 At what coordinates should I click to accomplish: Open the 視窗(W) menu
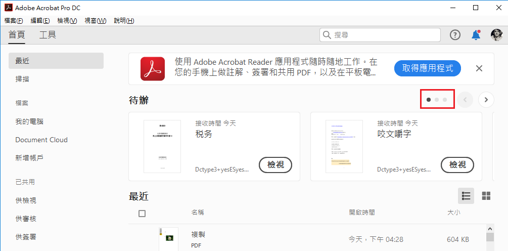[x=95, y=21]
